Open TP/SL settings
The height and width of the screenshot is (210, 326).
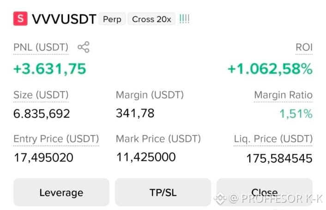(163, 192)
